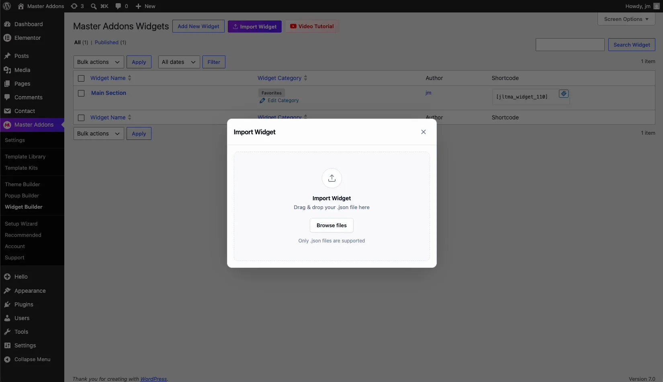Screen dimensions: 663x382
Task: Copy shortcode with the copy icon
Action: click(x=564, y=94)
